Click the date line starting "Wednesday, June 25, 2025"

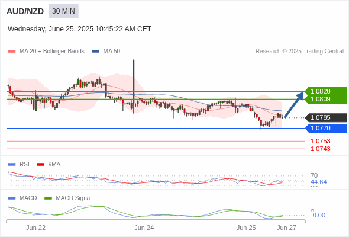pos(79,29)
